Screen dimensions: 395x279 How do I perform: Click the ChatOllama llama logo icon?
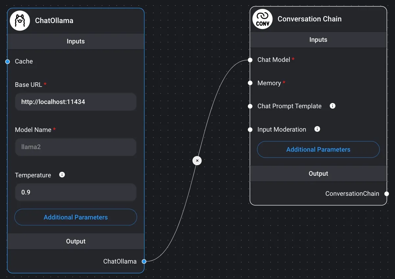[20, 20]
